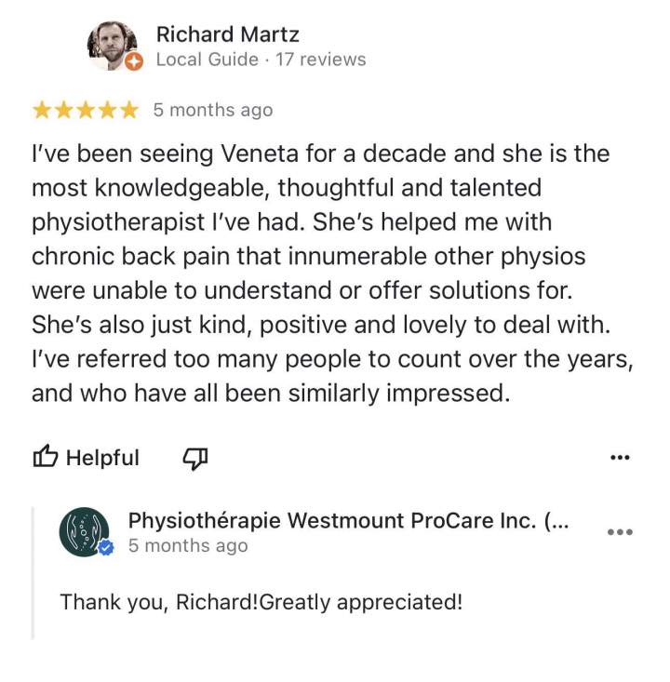Viewport: 670px width, 682px height.
Task: Open the review's three-dot options menu
Action: pos(620,457)
